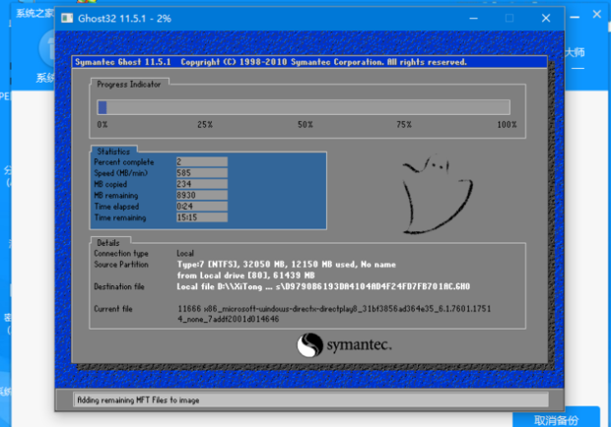Click the 'Connection type' label
The image size is (611, 427).
(121, 254)
